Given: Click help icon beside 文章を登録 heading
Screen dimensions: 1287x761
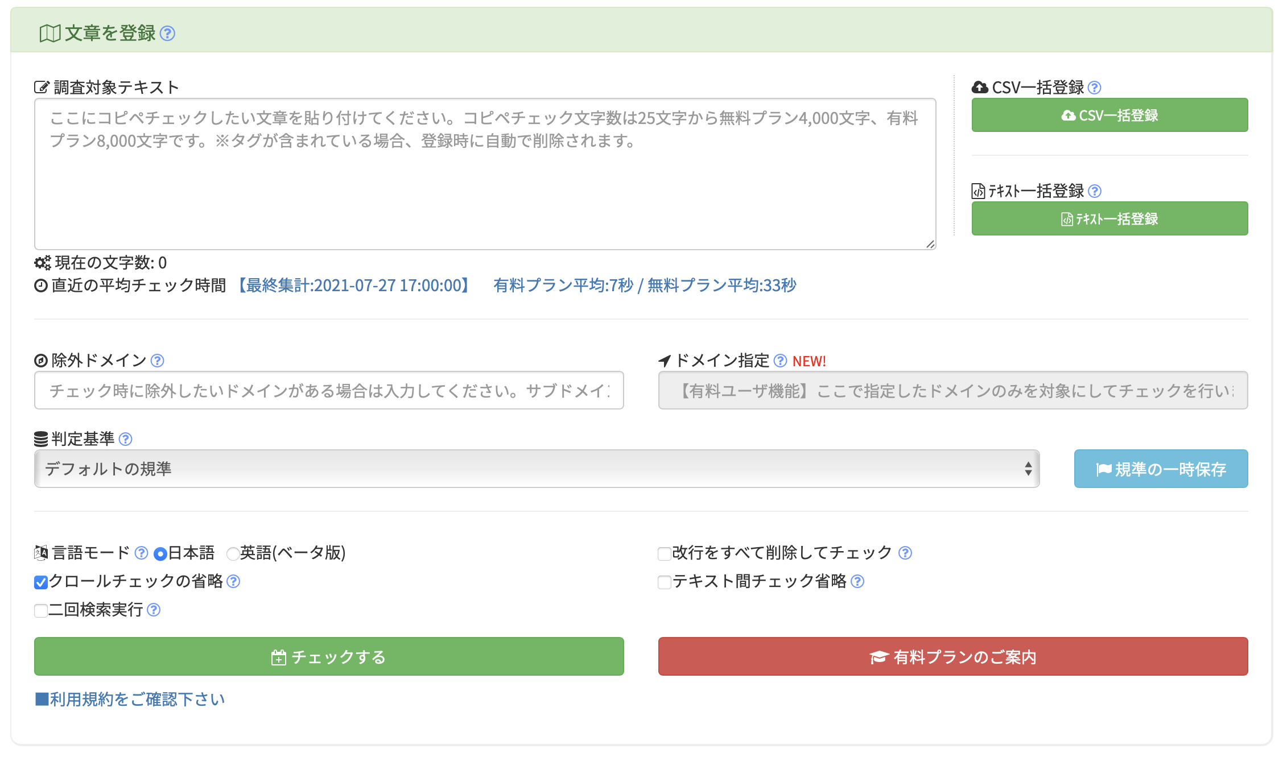Looking at the screenshot, I should coord(167,34).
